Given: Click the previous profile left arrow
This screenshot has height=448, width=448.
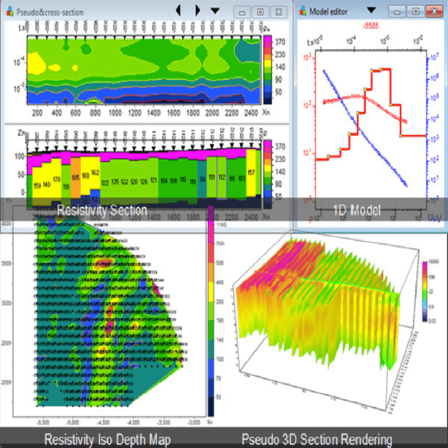Looking at the screenshot, I should 179,10.
